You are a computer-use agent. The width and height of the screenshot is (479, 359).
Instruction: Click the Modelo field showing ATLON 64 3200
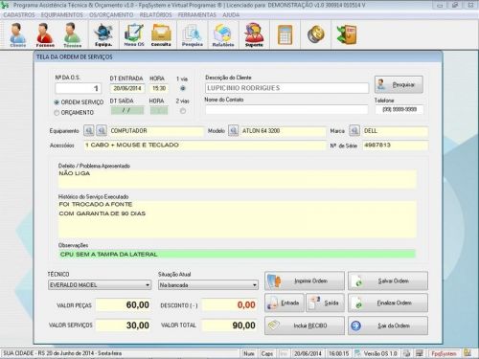point(283,131)
